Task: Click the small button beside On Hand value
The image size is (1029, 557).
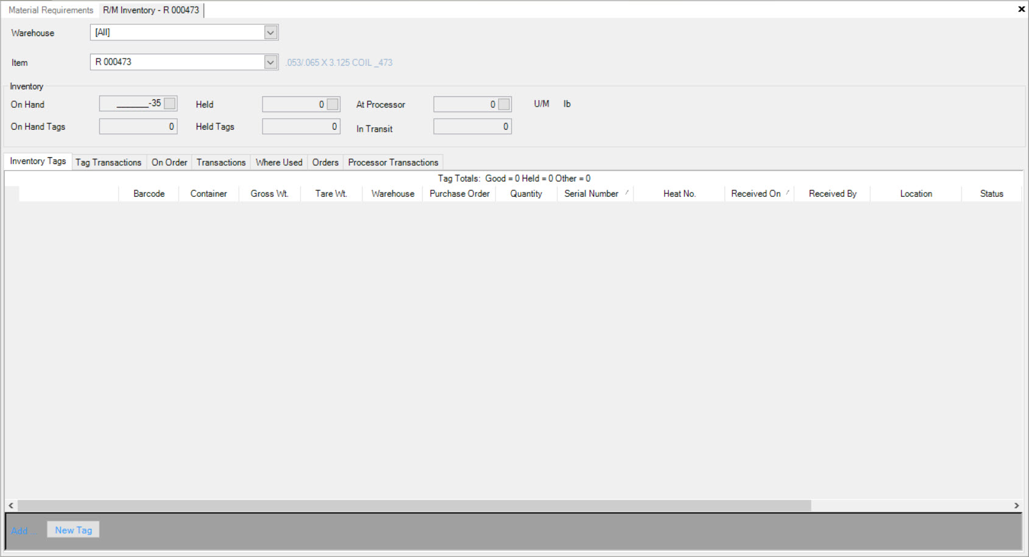Action: tap(170, 104)
